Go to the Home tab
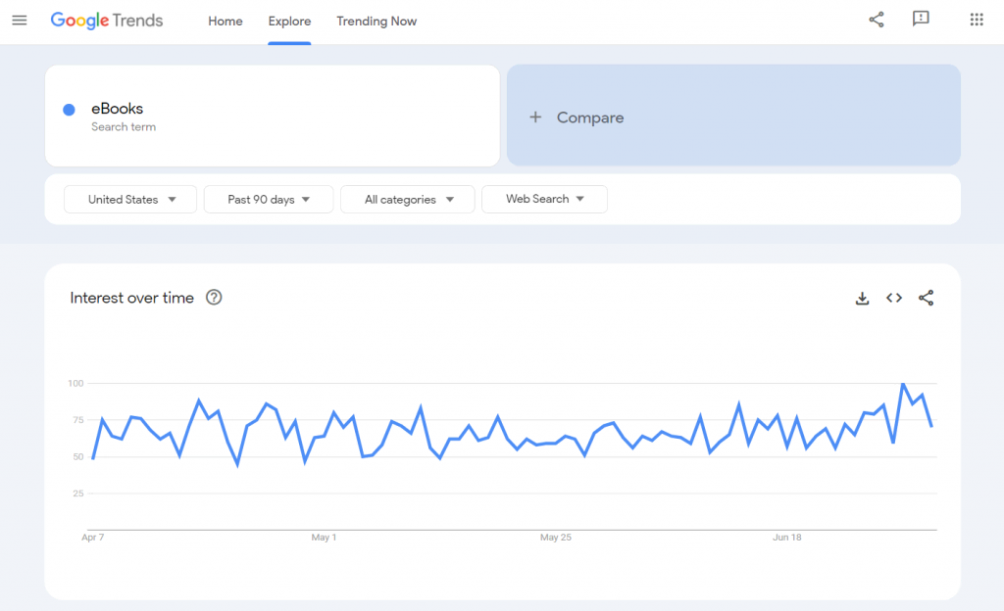The width and height of the screenshot is (1004, 611). (226, 22)
